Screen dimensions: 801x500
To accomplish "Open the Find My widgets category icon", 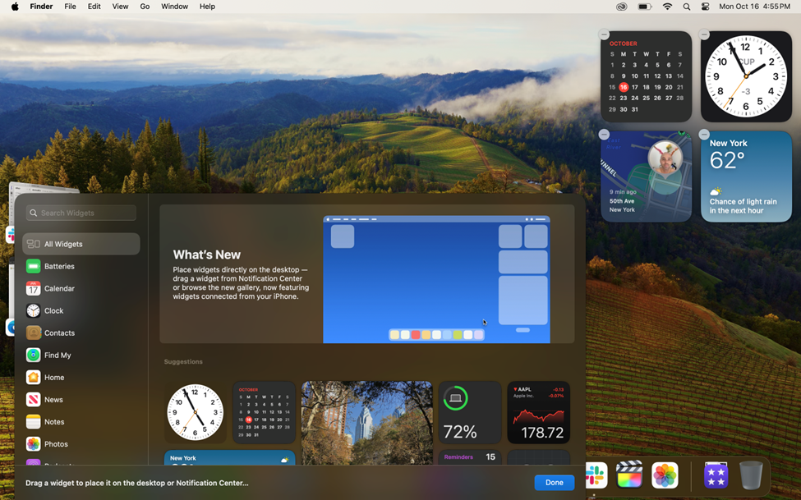I will (x=33, y=355).
